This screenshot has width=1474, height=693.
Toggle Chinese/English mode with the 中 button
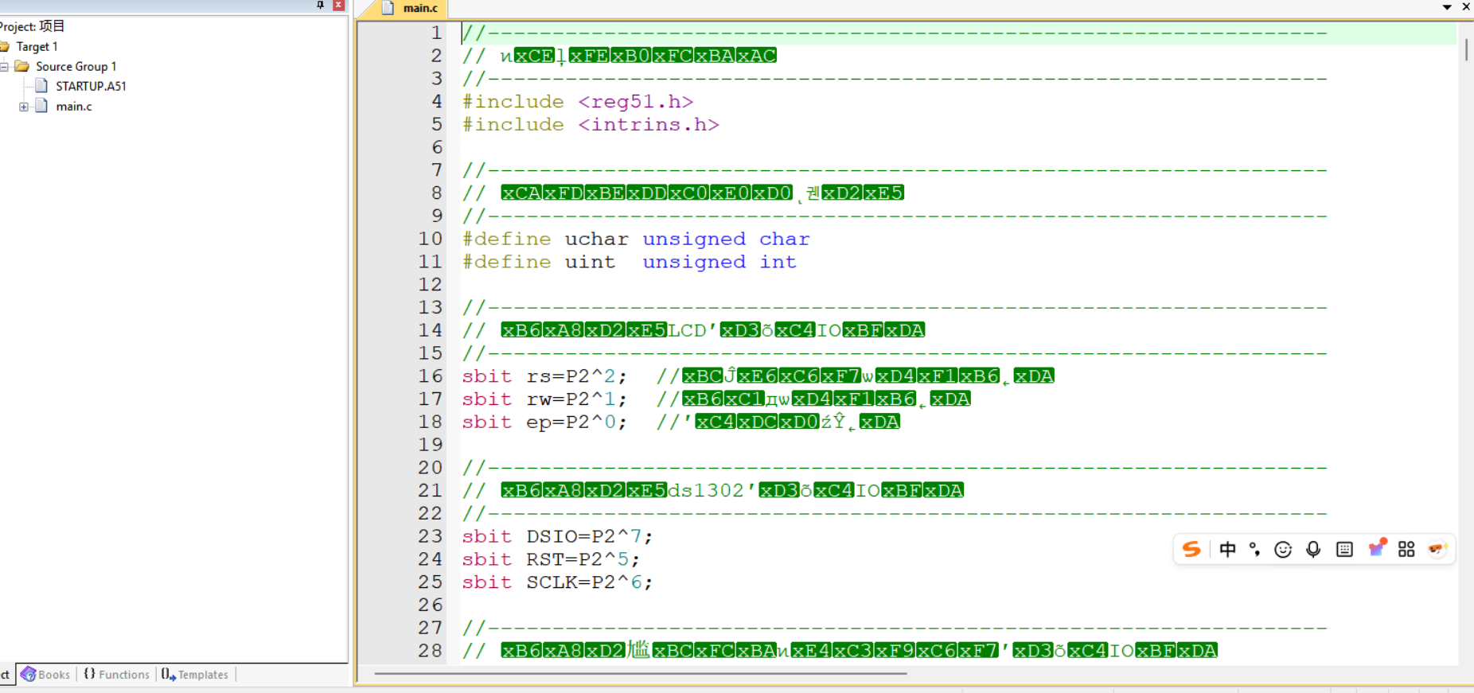pos(1227,549)
